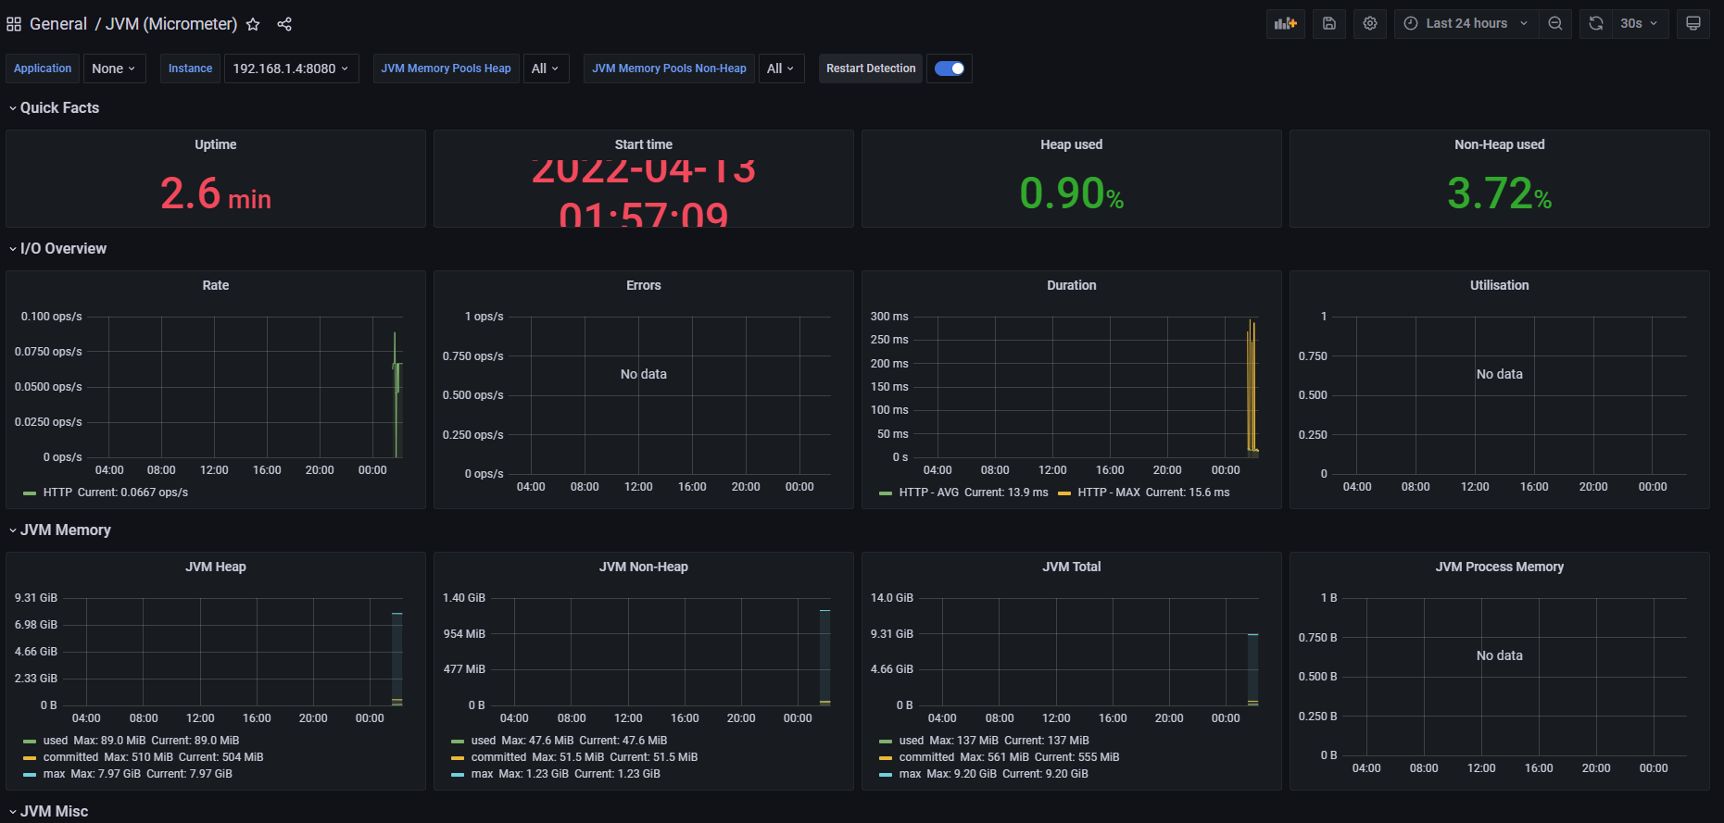1724x823 pixels.
Task: Open JVM Heap panel title menu
Action: coord(216,567)
